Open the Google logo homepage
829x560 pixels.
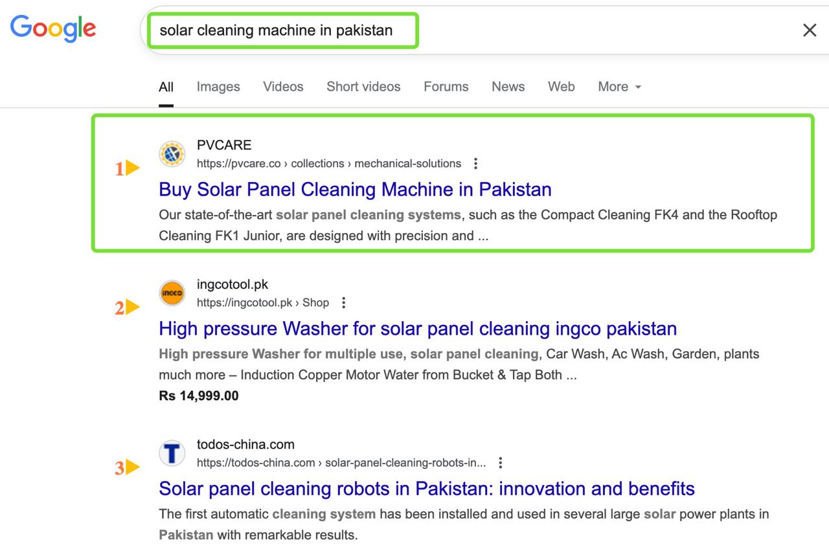pyautogui.click(x=53, y=28)
